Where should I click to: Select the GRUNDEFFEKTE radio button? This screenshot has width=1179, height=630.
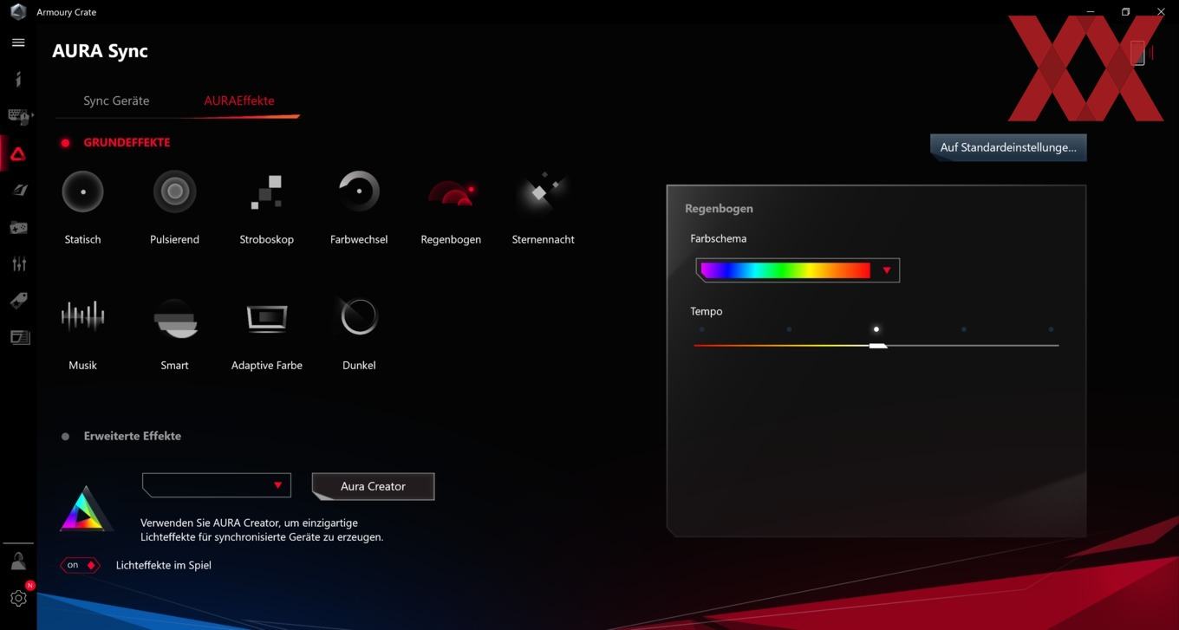coord(65,143)
